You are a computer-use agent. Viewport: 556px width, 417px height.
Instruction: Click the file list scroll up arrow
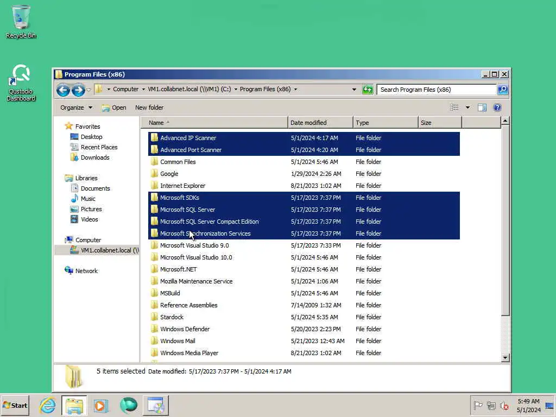click(x=506, y=121)
